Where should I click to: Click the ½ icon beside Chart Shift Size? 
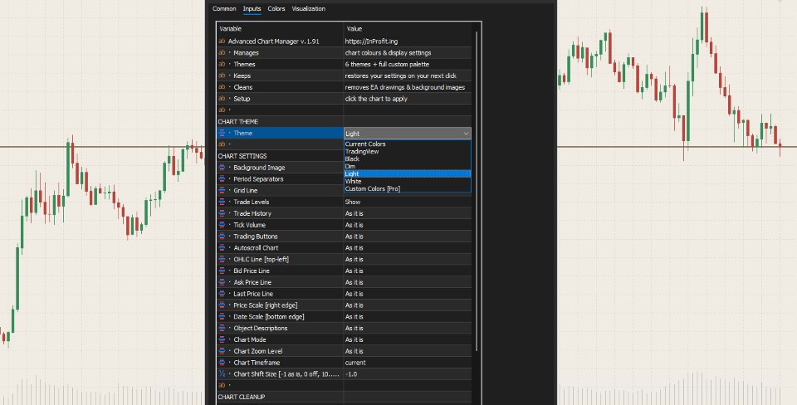tap(222, 374)
